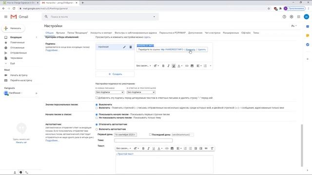
Task: Open the alignment dropdown in signature toolbar
Action: coord(199,66)
